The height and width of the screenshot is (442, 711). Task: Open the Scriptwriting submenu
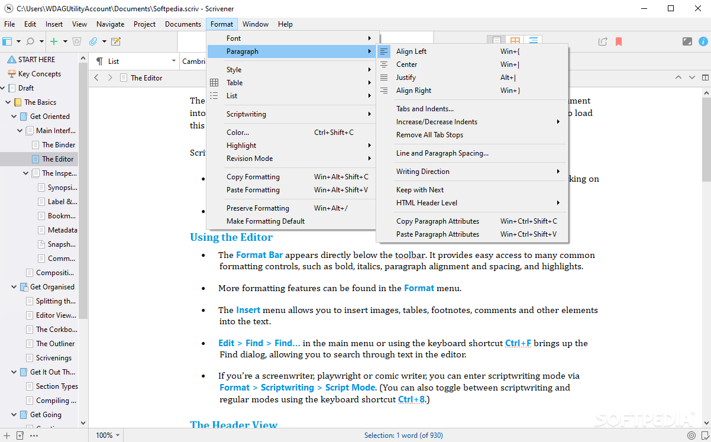pyautogui.click(x=291, y=114)
